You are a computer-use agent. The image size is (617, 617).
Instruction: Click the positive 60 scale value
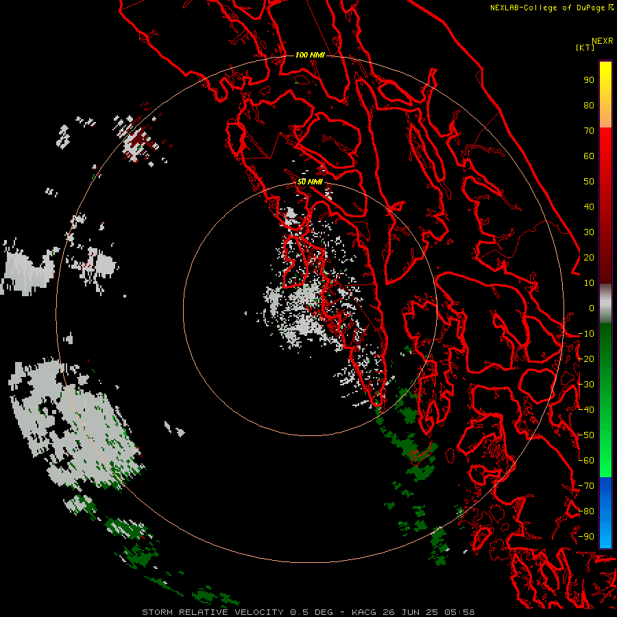(589, 156)
